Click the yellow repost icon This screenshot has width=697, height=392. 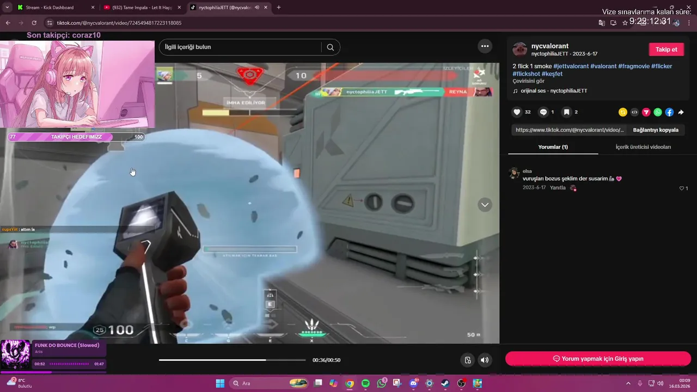coord(623,112)
